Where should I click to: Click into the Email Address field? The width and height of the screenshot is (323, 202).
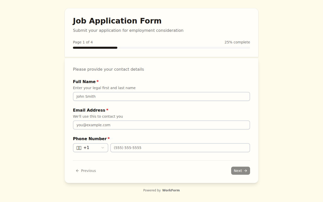coord(161,125)
